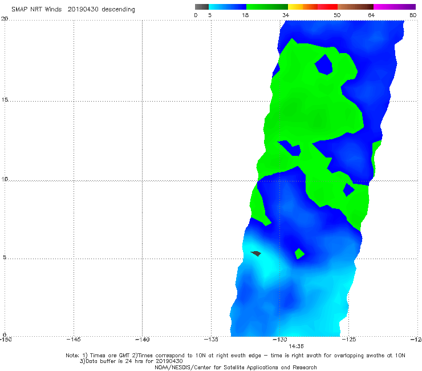This screenshot has height=371, width=422.
Task: Click the 'SMAP NRT Winds 20190430 descending' title
Action: 73,9
